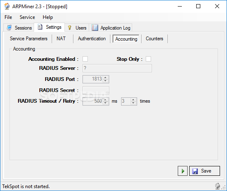Click the Timeout 500 value field
Screen dimensions: 227x191
93,101
